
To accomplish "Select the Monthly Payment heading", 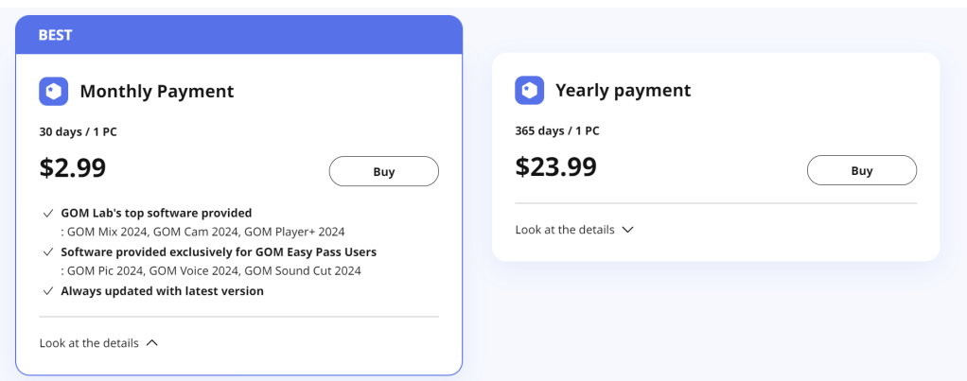I will 157,92.
